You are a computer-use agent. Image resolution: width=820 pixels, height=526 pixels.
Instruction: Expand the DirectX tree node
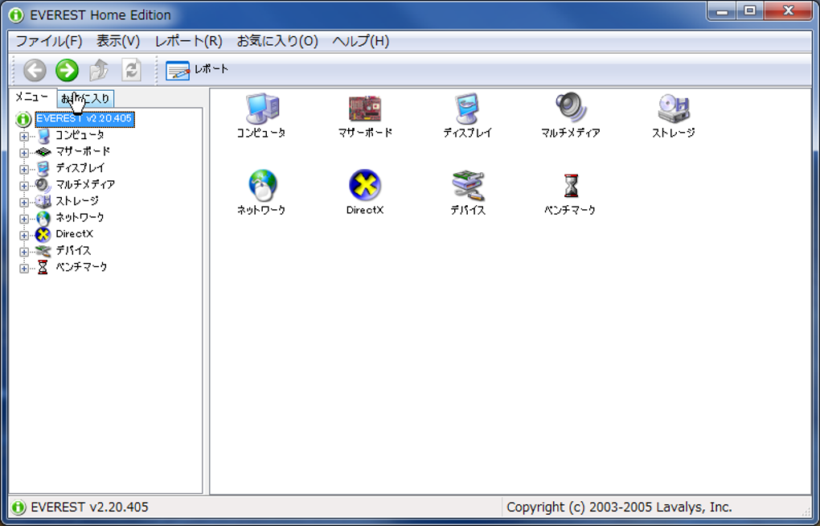(24, 235)
